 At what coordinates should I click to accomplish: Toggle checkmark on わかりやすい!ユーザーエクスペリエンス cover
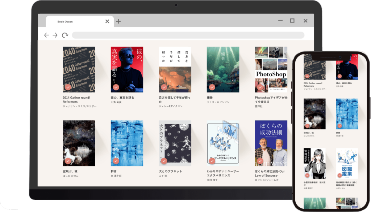point(212,161)
